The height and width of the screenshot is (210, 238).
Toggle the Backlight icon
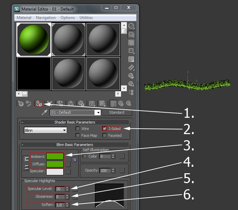click(131, 34)
